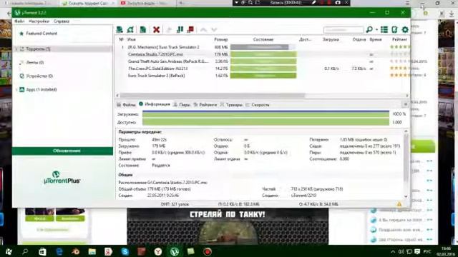Click the remote device icon in toolbar
Screen dimensions: 458x257
coord(394,29)
